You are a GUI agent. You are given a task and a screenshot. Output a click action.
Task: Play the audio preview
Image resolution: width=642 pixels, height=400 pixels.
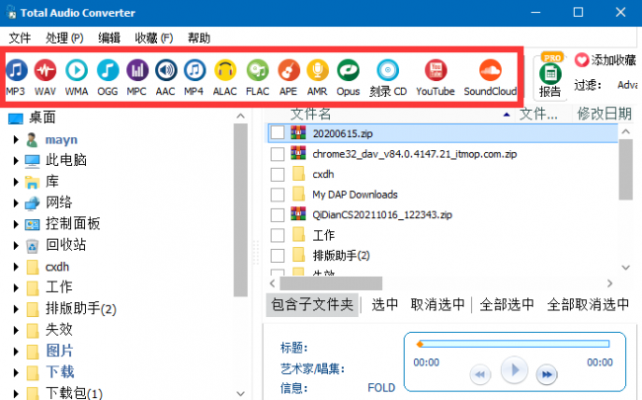515,370
